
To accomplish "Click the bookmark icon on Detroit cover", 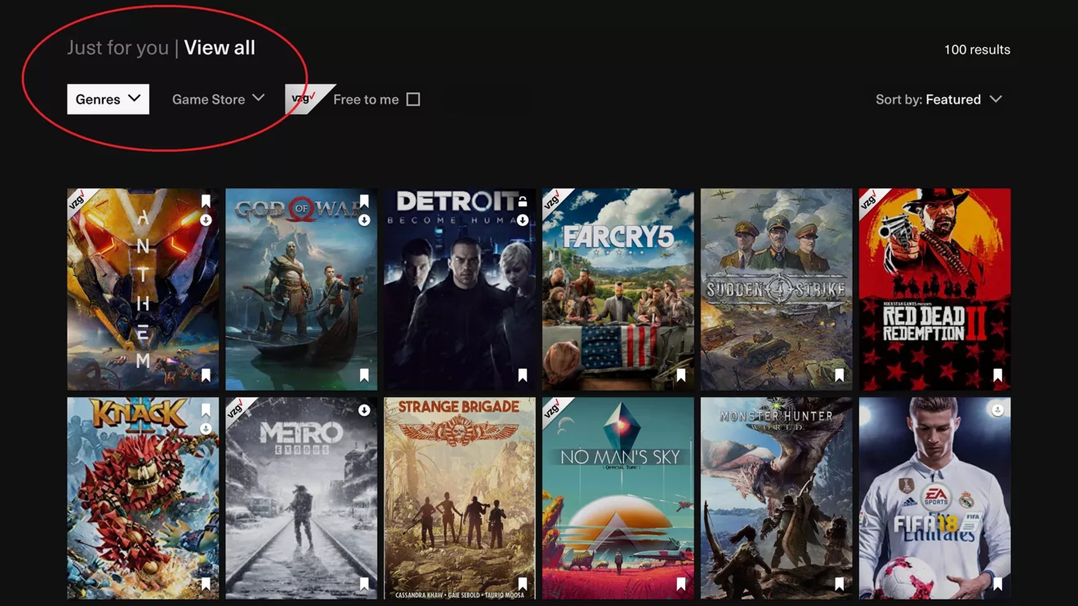I will point(523,375).
